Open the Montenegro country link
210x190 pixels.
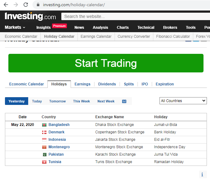59,147
